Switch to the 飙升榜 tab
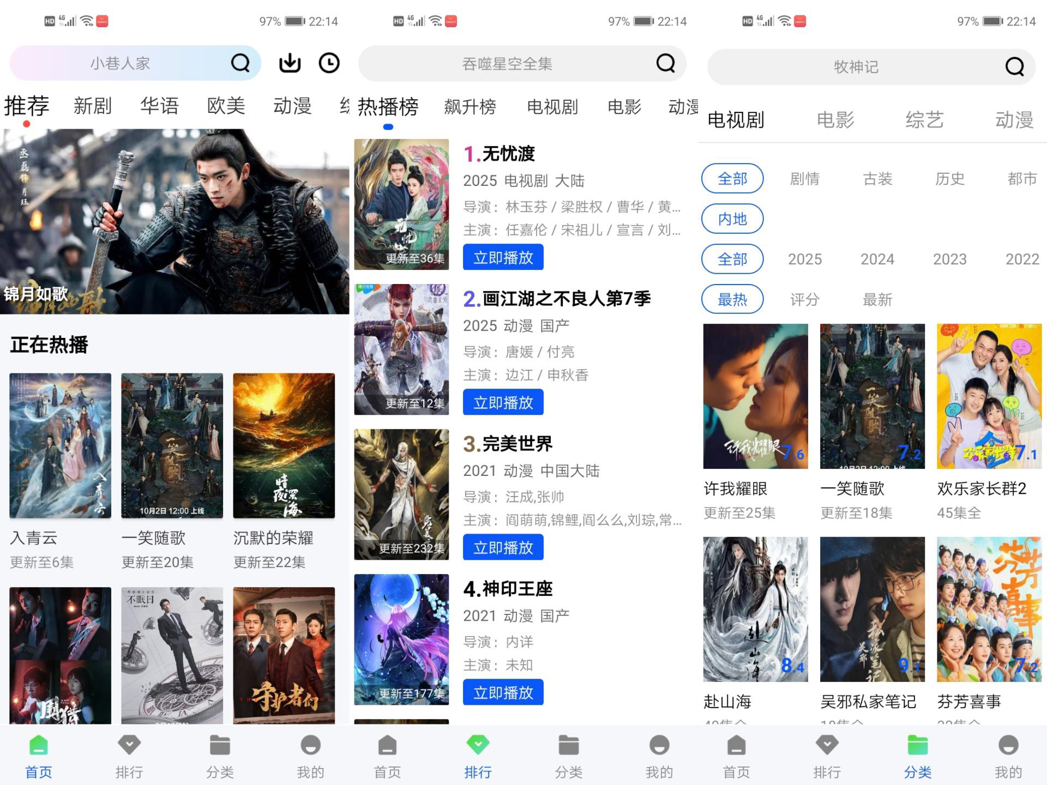This screenshot has height=785, width=1047. click(x=470, y=107)
